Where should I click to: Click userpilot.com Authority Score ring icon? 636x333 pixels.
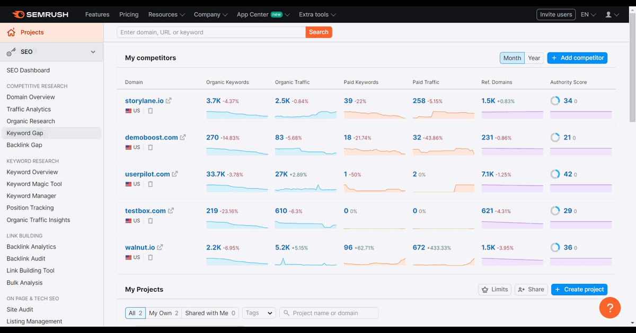pyautogui.click(x=555, y=174)
